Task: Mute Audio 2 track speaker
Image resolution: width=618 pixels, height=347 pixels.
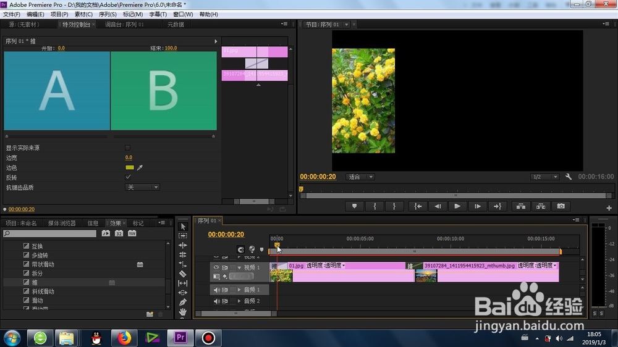Action: 216,301
